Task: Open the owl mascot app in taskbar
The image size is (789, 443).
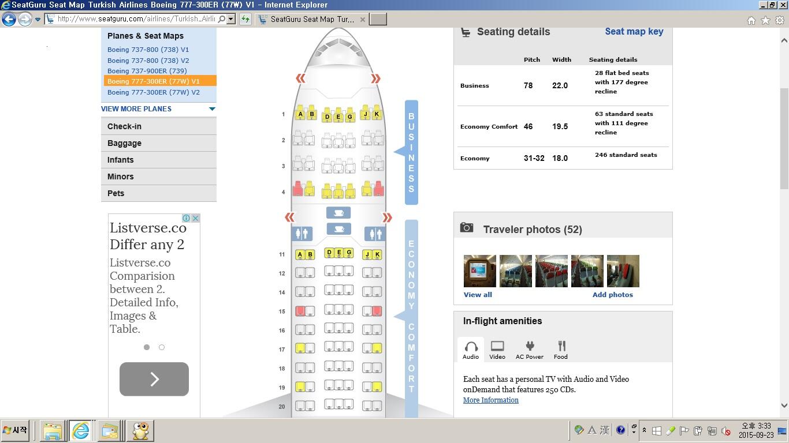Action: pos(140,431)
